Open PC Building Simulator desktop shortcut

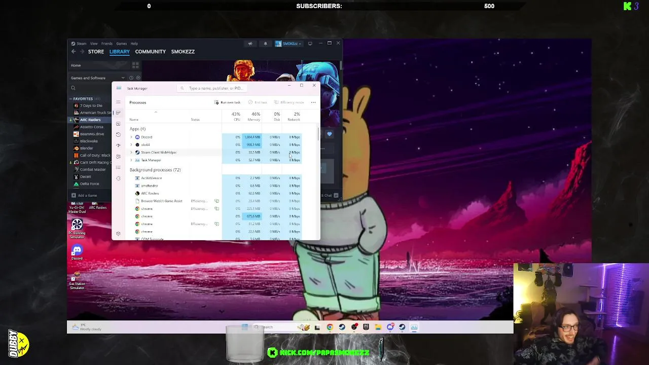coord(77,229)
